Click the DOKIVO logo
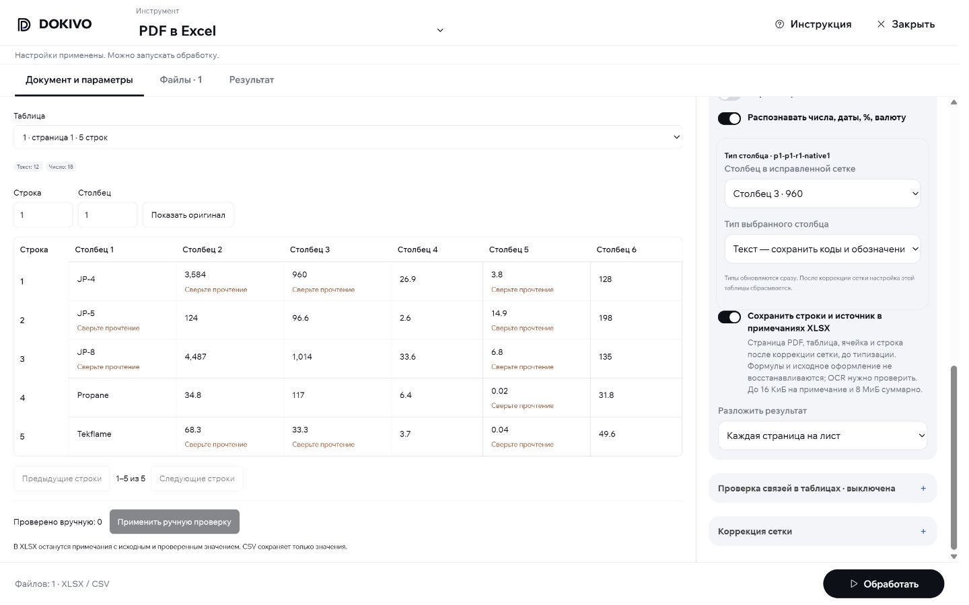 click(54, 24)
